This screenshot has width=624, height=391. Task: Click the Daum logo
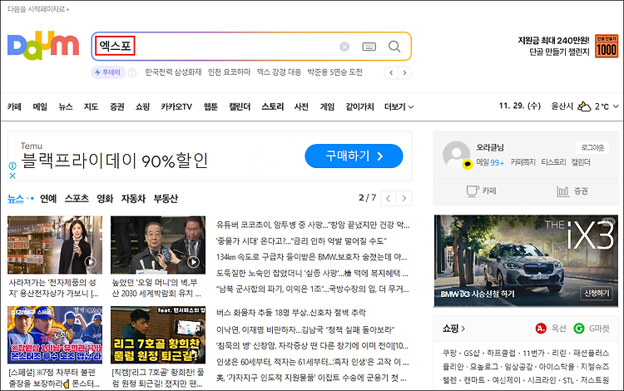pos(43,46)
